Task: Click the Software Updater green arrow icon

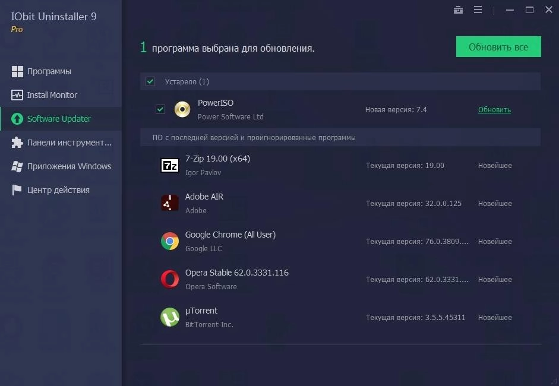Action: 17,119
